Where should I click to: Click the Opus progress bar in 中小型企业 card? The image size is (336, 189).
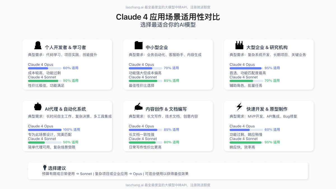pyautogui.click(x=146, y=68)
